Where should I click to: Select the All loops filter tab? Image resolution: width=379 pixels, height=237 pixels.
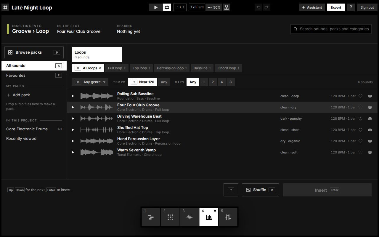click(88, 68)
